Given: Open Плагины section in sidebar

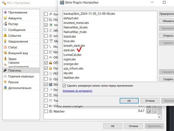Looking at the screenshot, I should pos(21,70).
